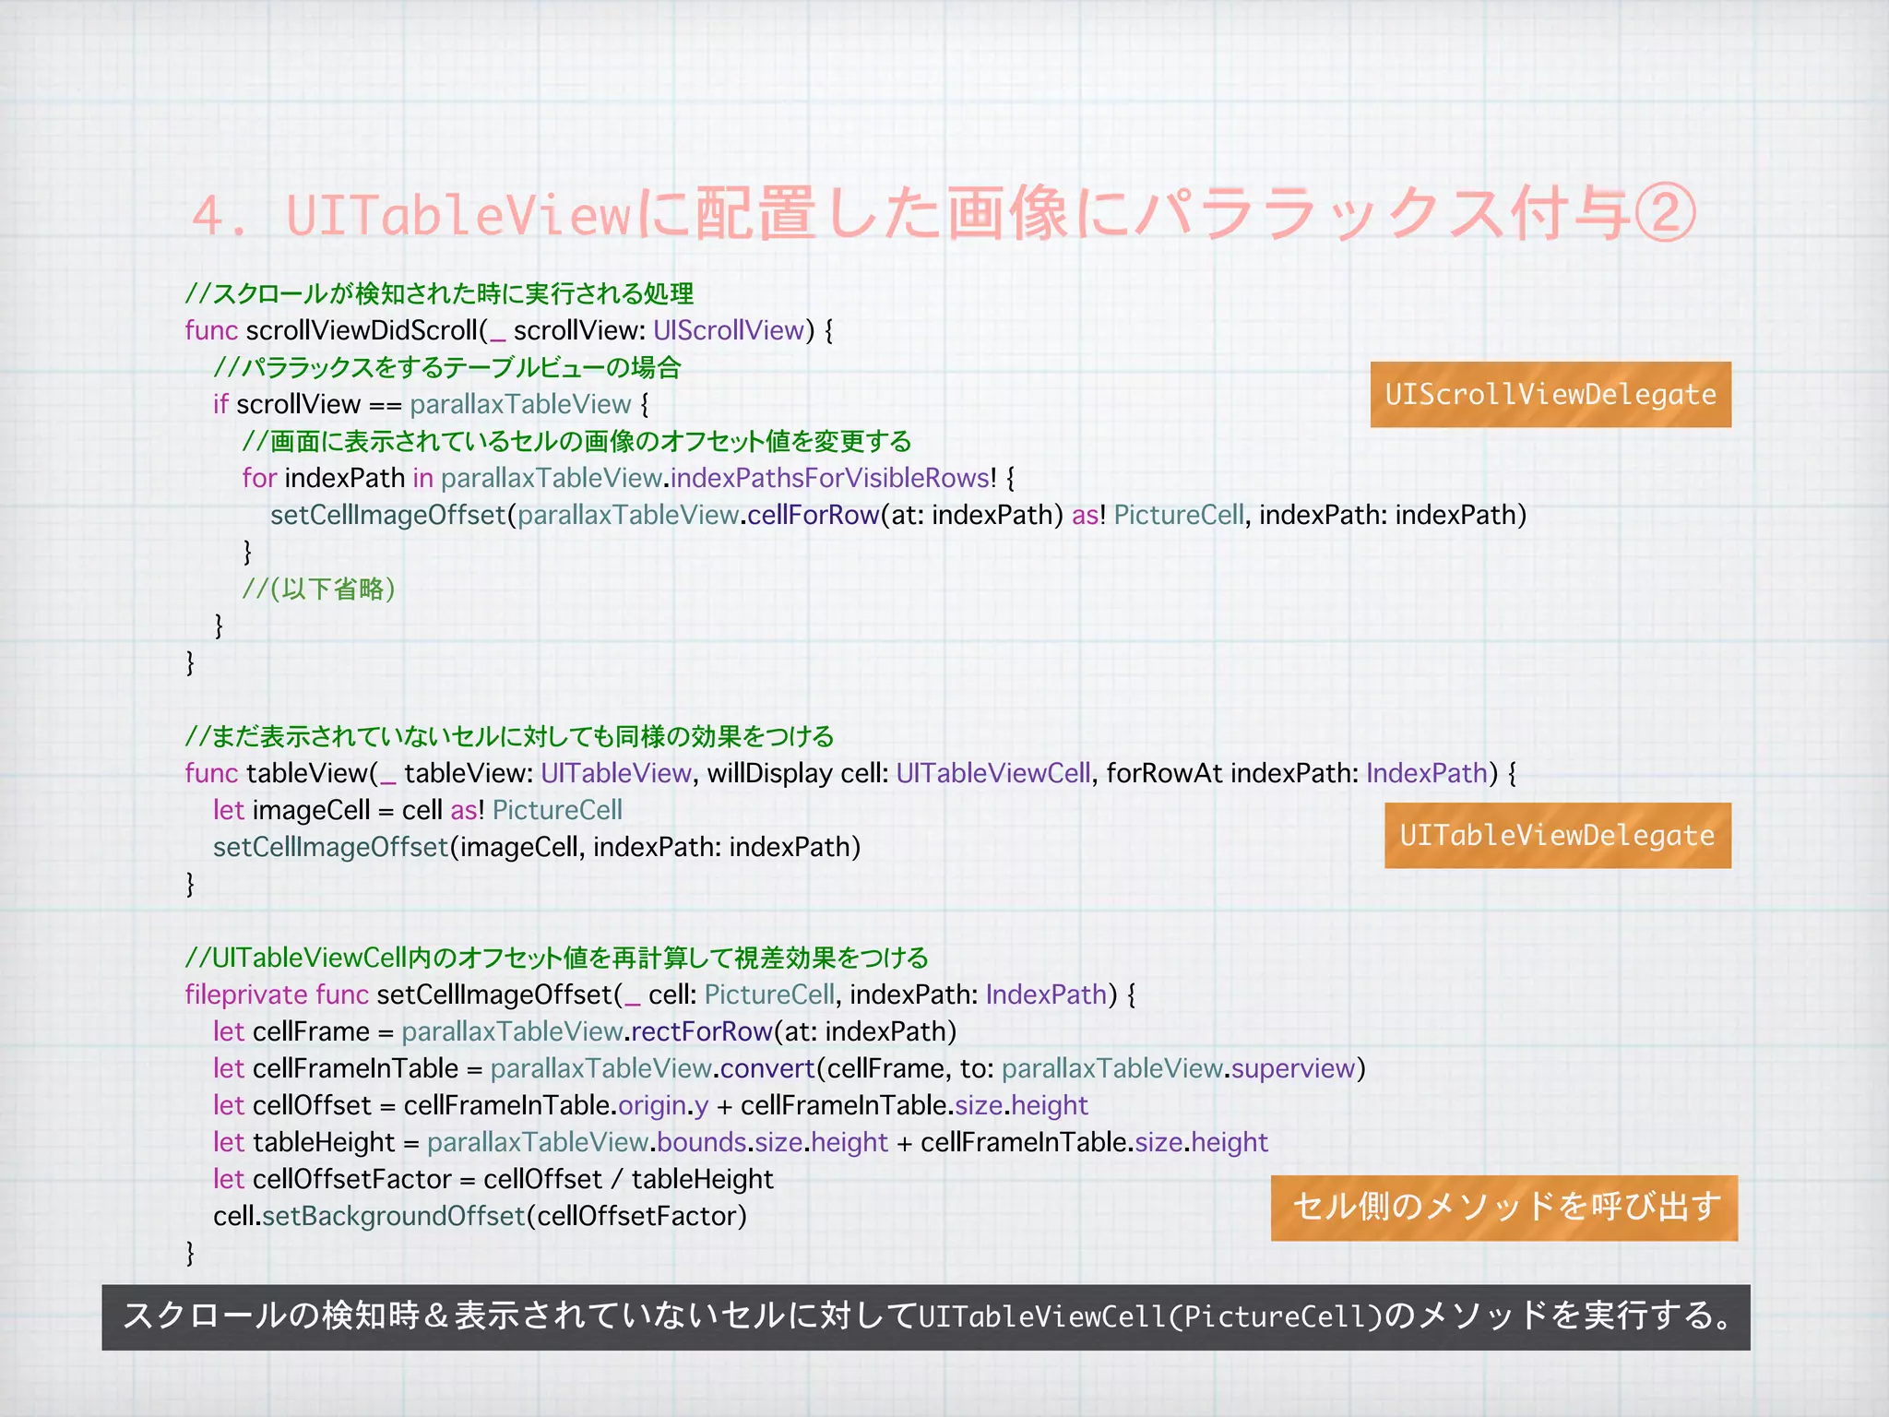This screenshot has height=1417, width=1889.
Task: Click the line func scrollViewDidScroll
Action: point(509,330)
